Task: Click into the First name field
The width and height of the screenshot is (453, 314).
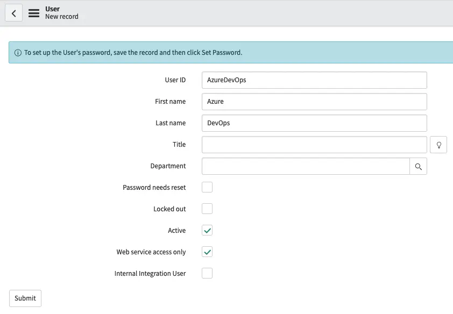Action: coord(314,102)
